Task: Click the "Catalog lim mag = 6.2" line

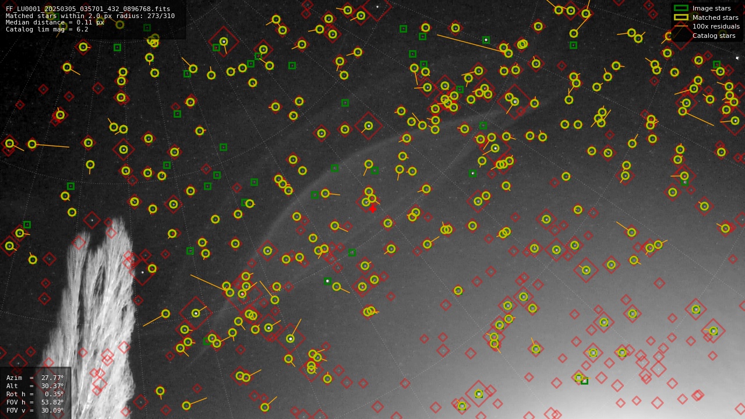Action: tap(47, 30)
